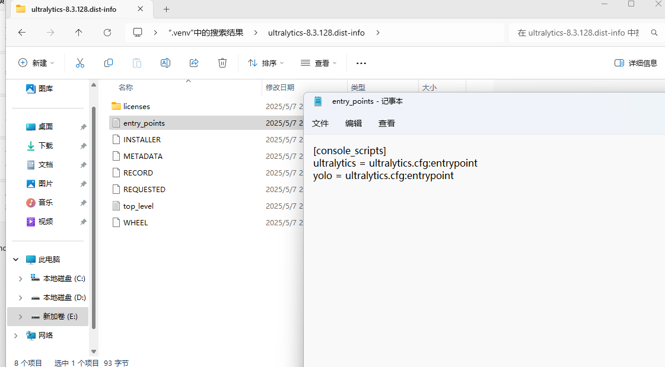Expand Network (网络) tree node
This screenshot has width=665, height=367.
(15, 336)
